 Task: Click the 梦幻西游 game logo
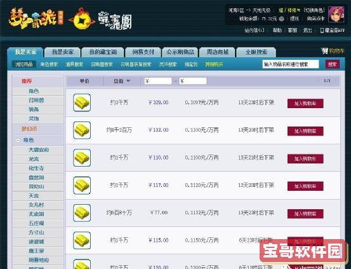click(x=36, y=19)
